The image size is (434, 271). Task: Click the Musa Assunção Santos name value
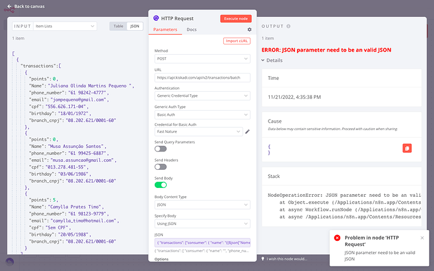76,147
